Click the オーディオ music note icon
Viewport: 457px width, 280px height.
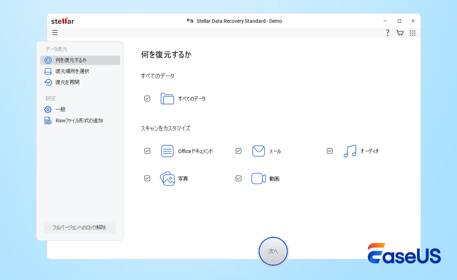pyautogui.click(x=350, y=151)
